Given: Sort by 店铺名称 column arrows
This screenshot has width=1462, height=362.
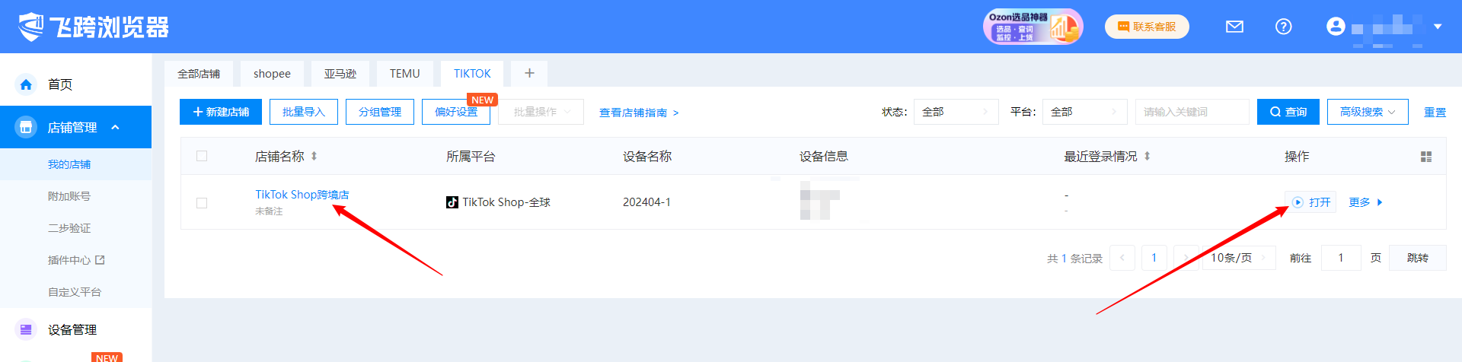Looking at the screenshot, I should [314, 156].
